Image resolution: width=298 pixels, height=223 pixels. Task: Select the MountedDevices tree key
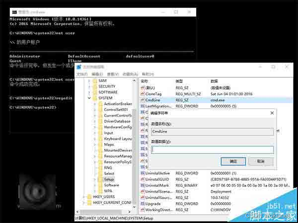point(118,150)
